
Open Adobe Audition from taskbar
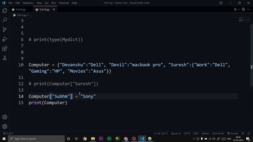click(x=109, y=138)
